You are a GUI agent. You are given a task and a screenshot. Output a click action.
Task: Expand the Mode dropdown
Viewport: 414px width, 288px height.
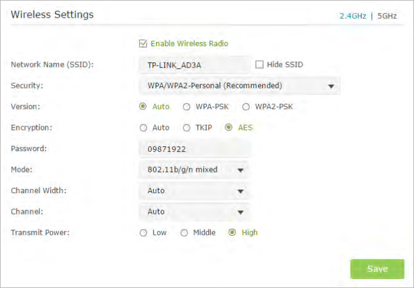[x=193, y=169]
